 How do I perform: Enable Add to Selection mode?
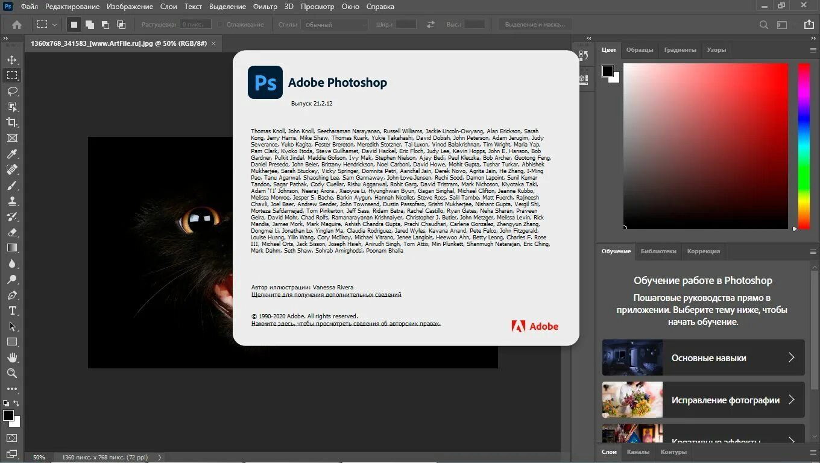pyautogui.click(x=90, y=25)
